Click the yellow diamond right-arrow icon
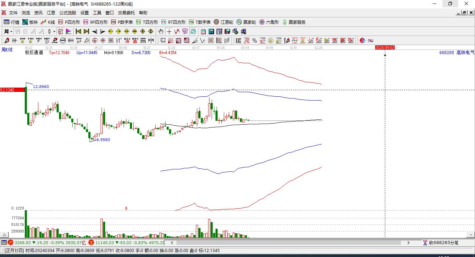475x257 pixels. pos(119,31)
